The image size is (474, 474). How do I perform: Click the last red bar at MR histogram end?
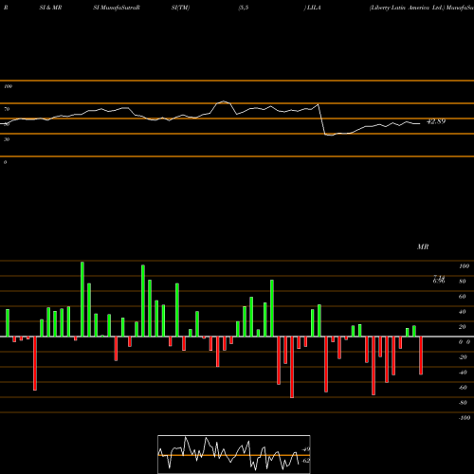point(421,355)
